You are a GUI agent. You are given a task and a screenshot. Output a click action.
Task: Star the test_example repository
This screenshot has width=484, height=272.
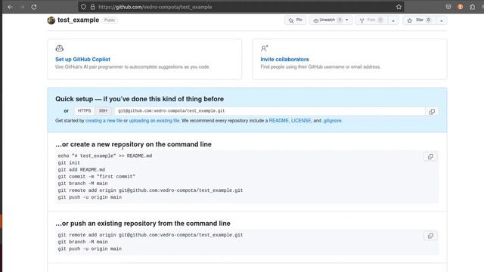click(419, 20)
